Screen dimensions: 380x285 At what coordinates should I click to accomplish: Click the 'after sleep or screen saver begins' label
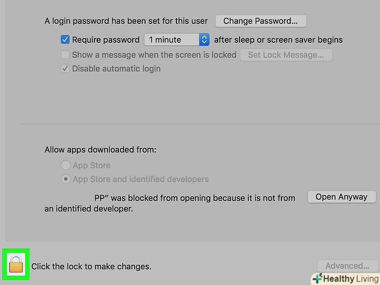pyautogui.click(x=278, y=40)
